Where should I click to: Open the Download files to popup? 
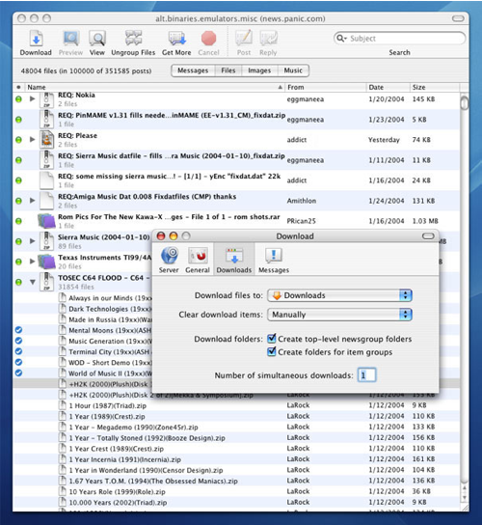tap(339, 295)
